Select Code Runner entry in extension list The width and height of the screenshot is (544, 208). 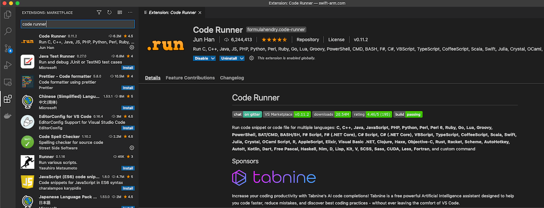(77, 42)
